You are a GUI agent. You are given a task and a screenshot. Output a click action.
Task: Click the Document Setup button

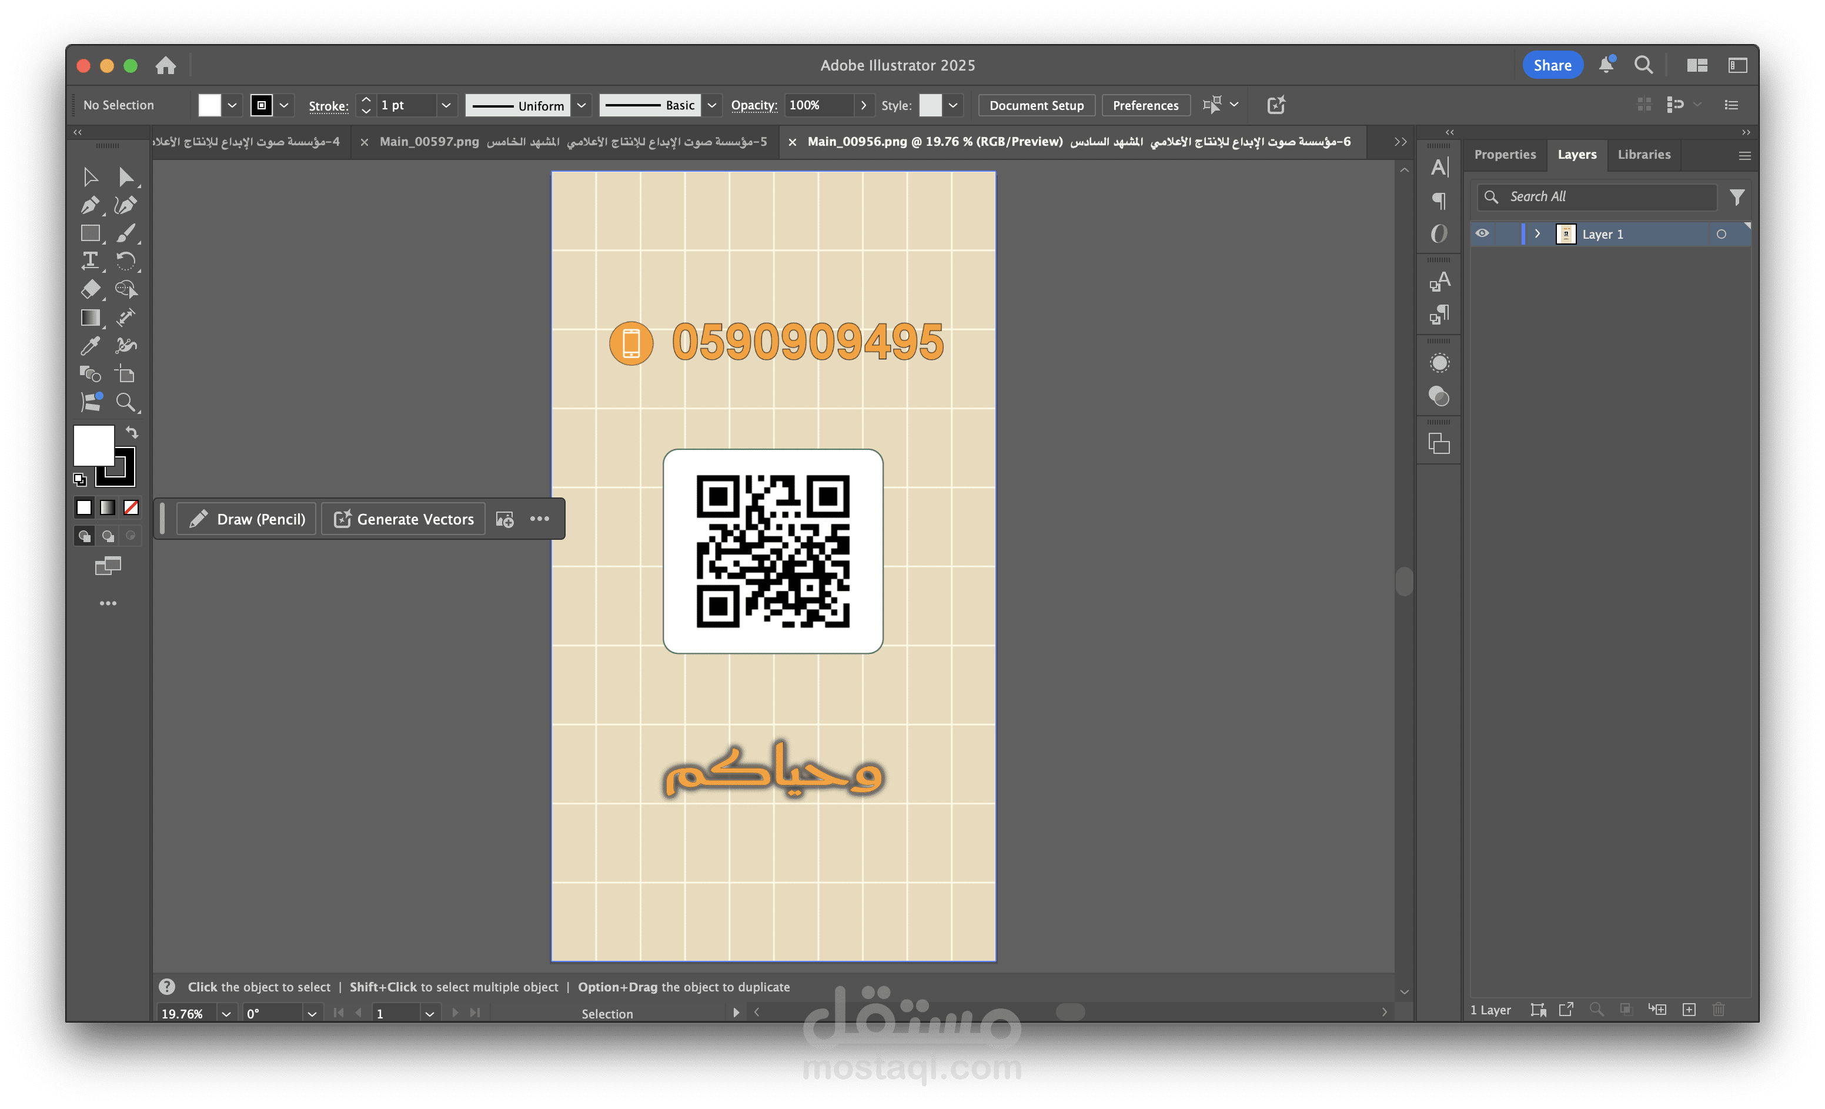click(x=1035, y=105)
